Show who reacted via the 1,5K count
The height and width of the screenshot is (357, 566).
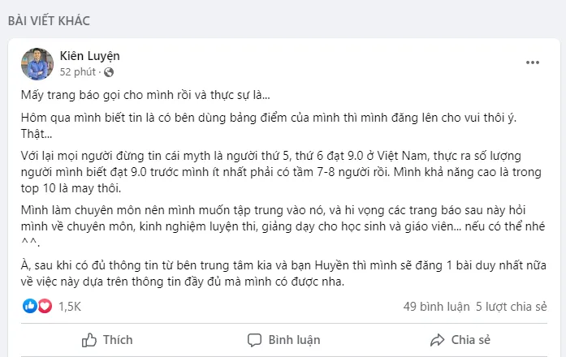pos(70,307)
